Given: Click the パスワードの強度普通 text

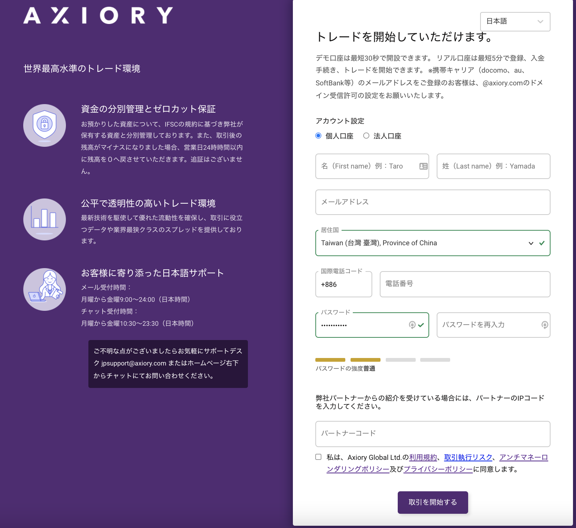Looking at the screenshot, I should click(x=345, y=368).
